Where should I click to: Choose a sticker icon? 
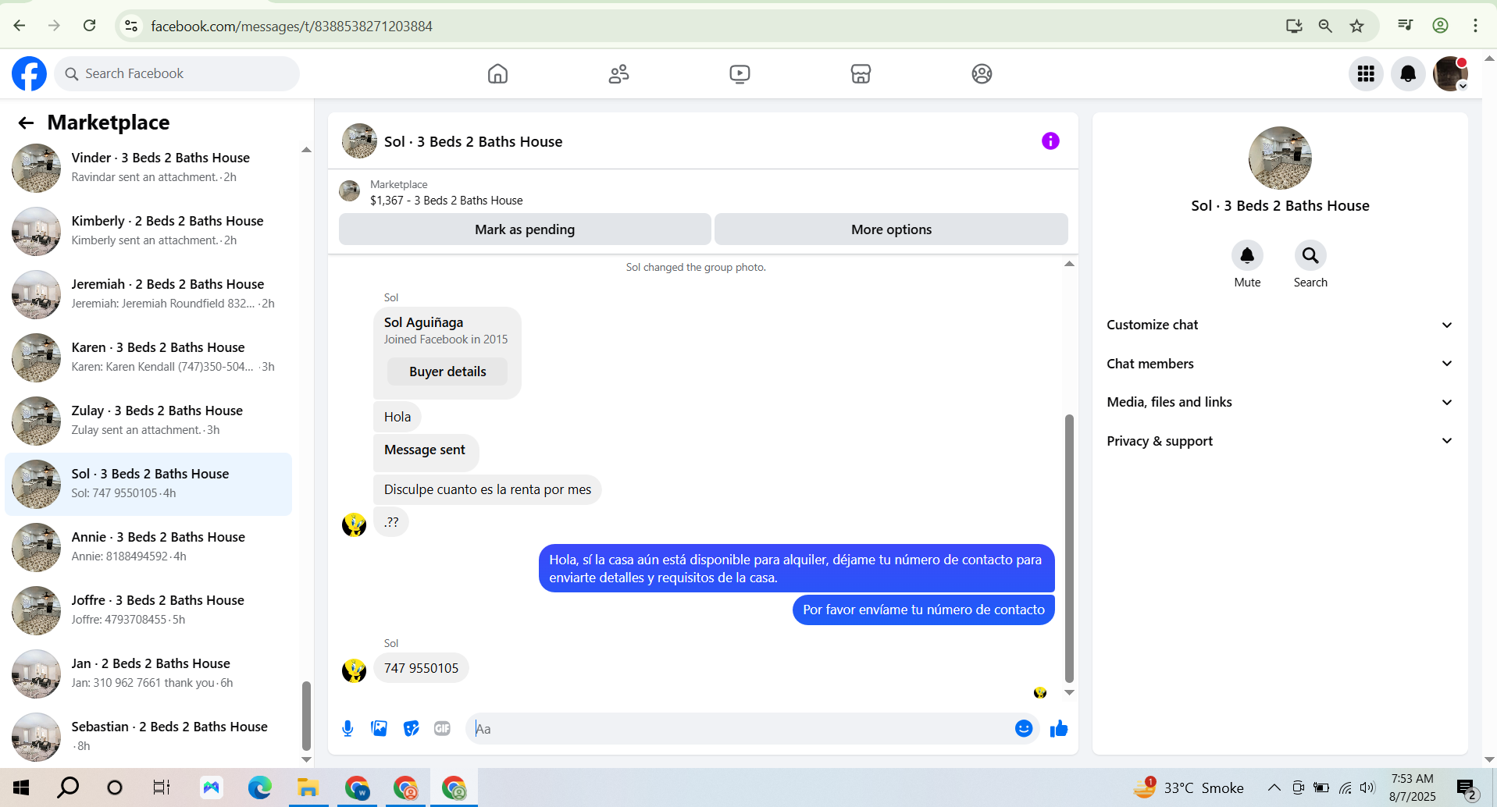coord(411,728)
